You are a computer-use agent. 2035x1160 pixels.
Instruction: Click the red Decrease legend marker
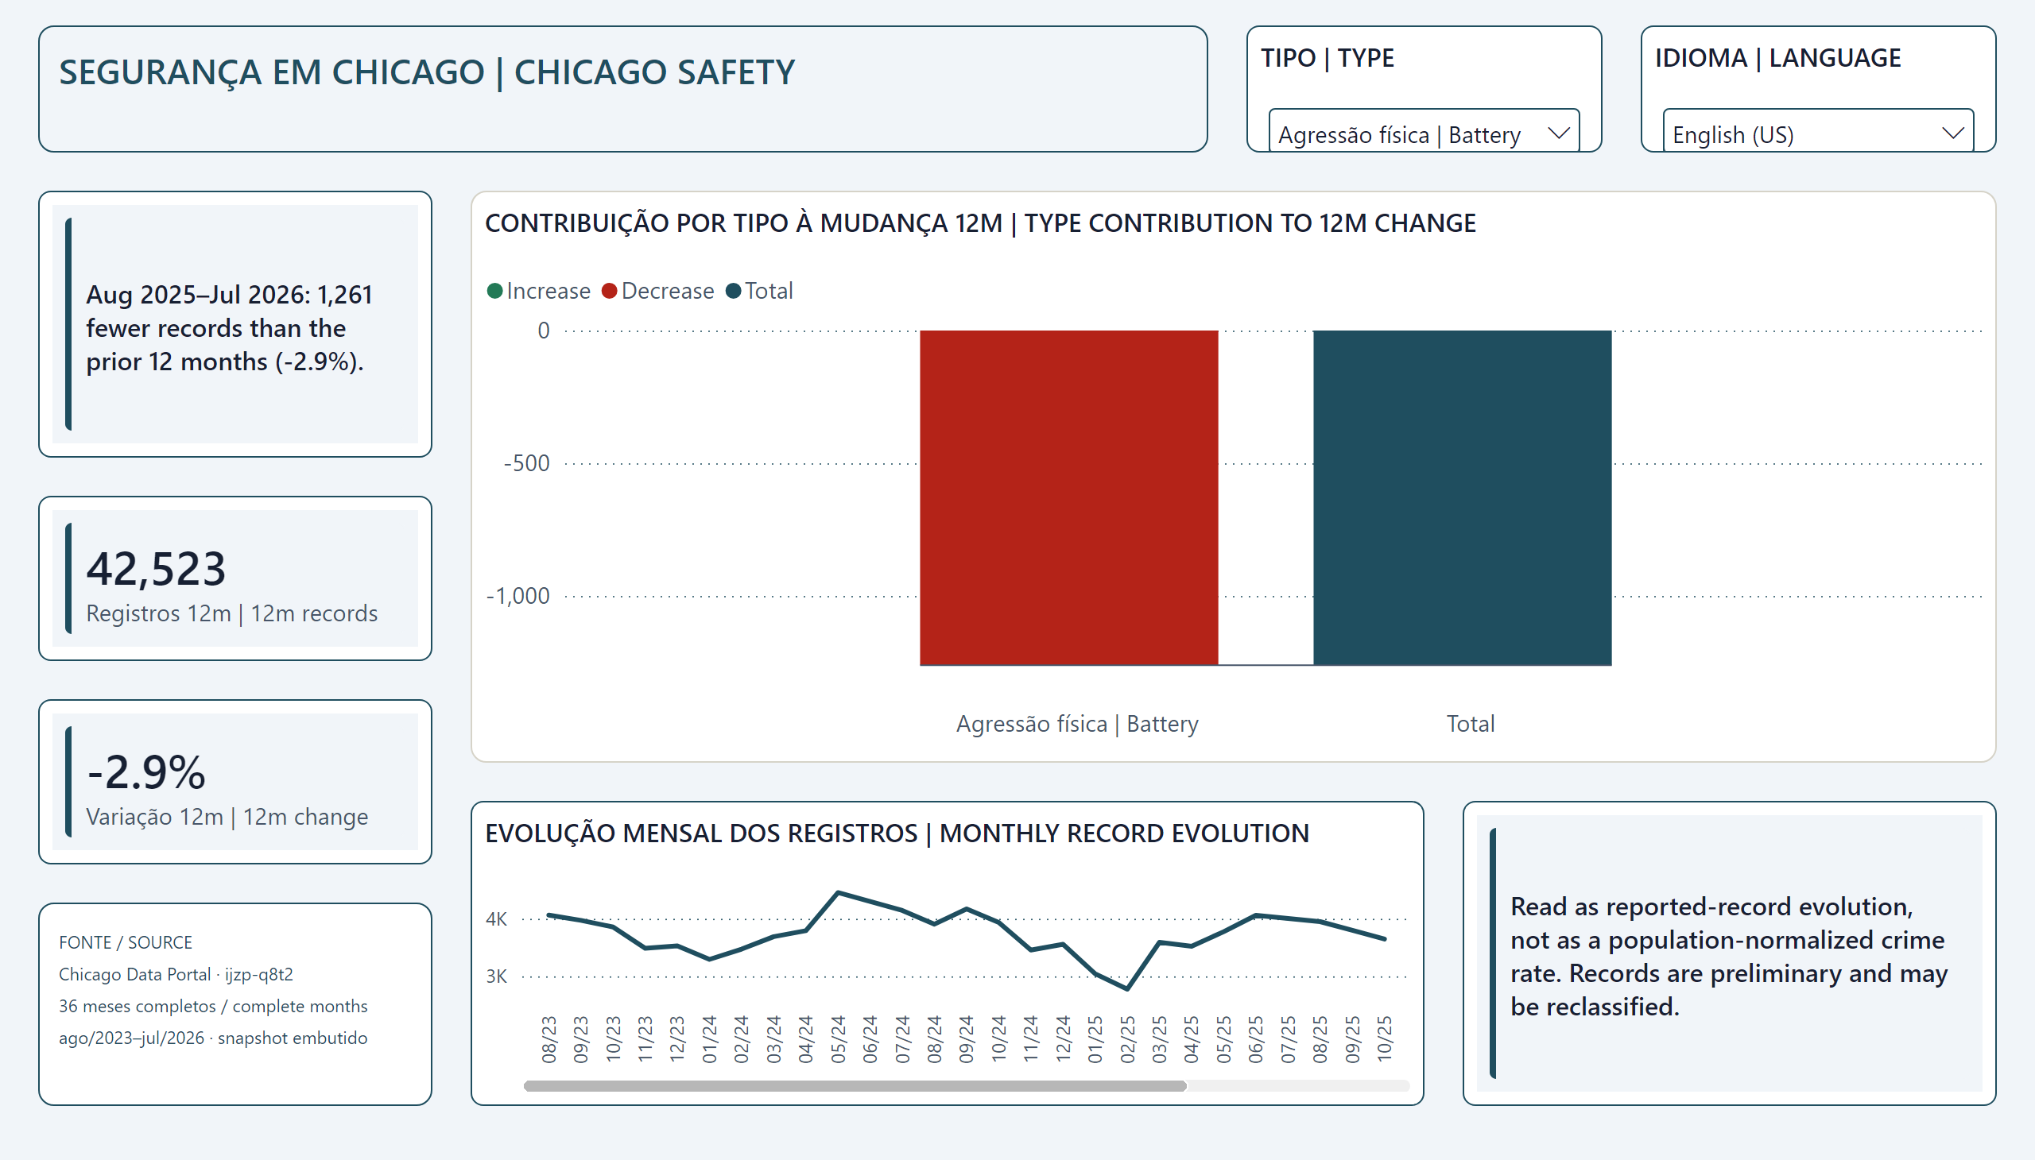tap(609, 291)
